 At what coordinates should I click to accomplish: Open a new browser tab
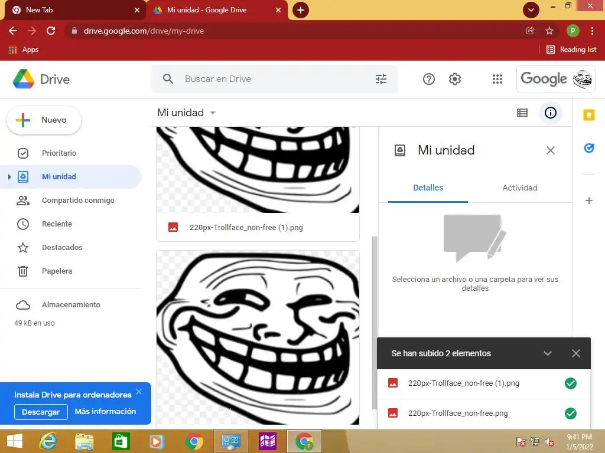click(x=301, y=10)
